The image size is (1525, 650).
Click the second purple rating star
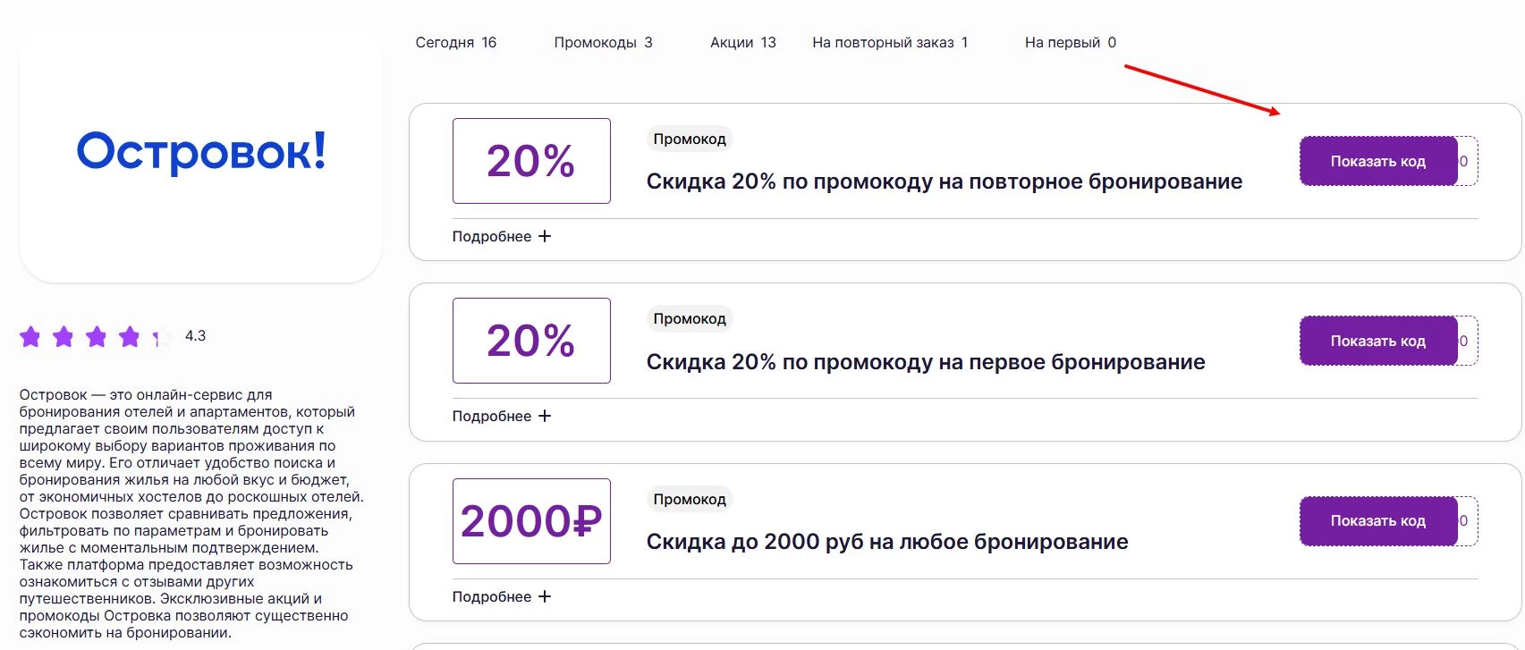point(64,336)
